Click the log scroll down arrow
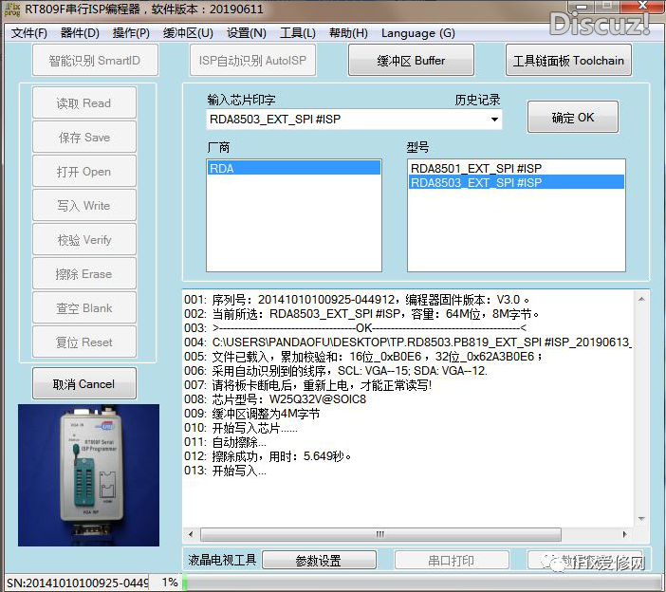 click(x=641, y=519)
